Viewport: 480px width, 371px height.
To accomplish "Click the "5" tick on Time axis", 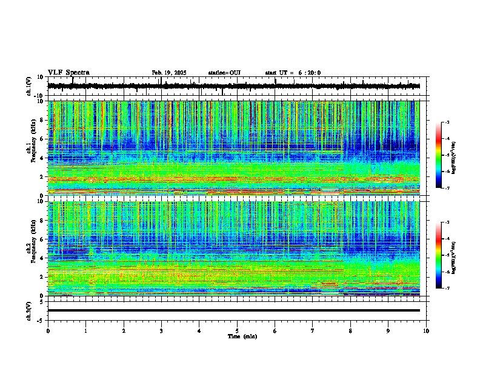I will pyautogui.click(x=237, y=331).
